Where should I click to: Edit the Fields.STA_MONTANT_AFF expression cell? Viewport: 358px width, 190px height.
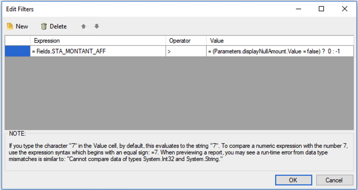pyautogui.click(x=98, y=51)
